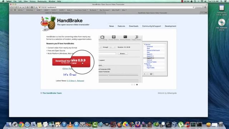Launch Google Chrome from the Dock
Screen dimensions: 229x129
pos(21,124)
